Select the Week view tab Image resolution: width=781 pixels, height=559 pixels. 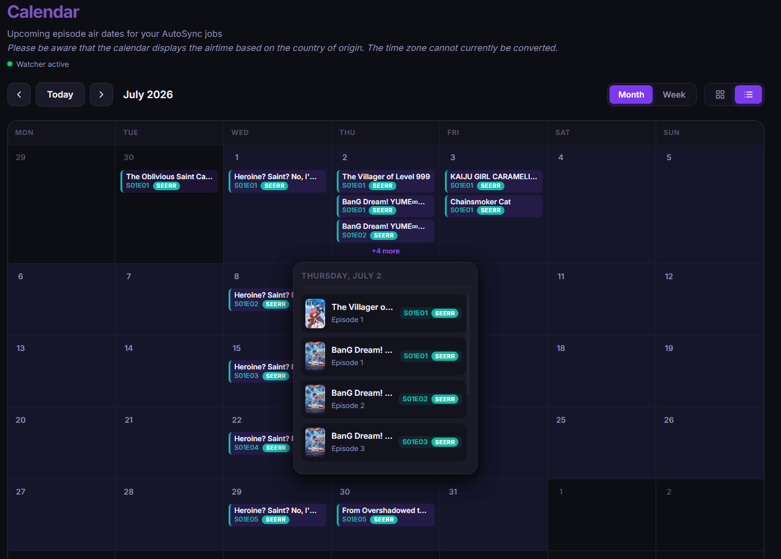tap(674, 94)
